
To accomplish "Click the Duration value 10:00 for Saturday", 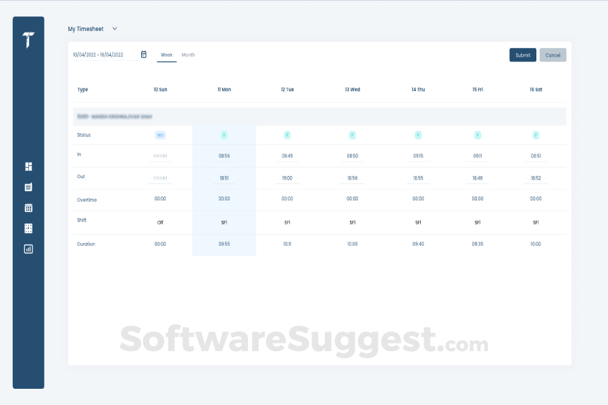I will 536,244.
